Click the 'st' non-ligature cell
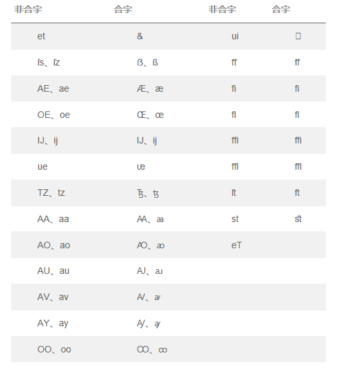The image size is (339, 378). (235, 219)
